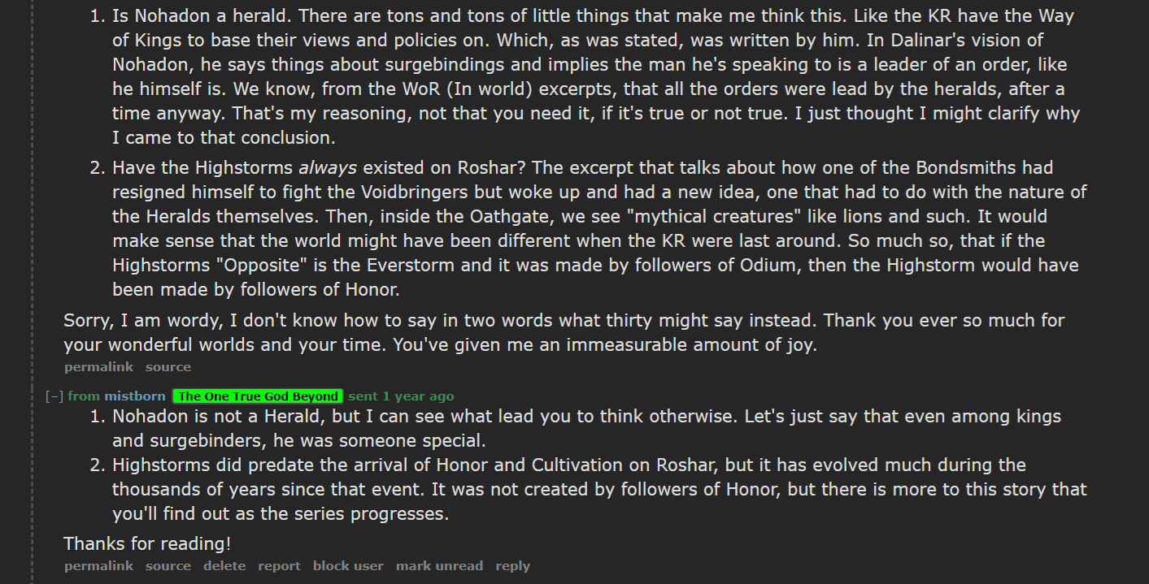Collapse the mistborn message with [–] toggle
Image resolution: width=1149 pixels, height=584 pixels.
pyautogui.click(x=54, y=396)
